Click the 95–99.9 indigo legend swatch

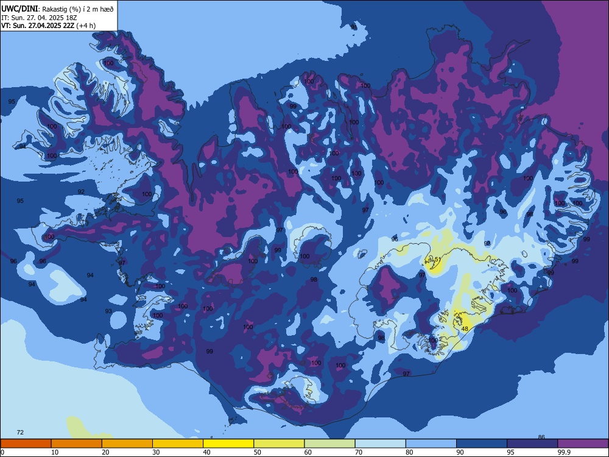532,444
